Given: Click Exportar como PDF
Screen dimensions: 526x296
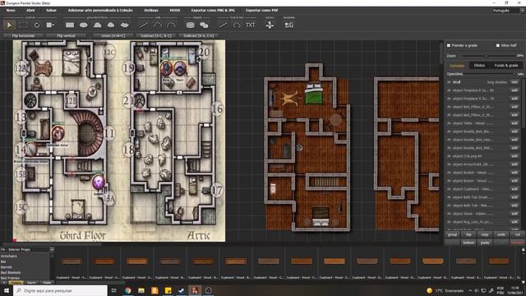Looking at the screenshot, I should point(261,11).
